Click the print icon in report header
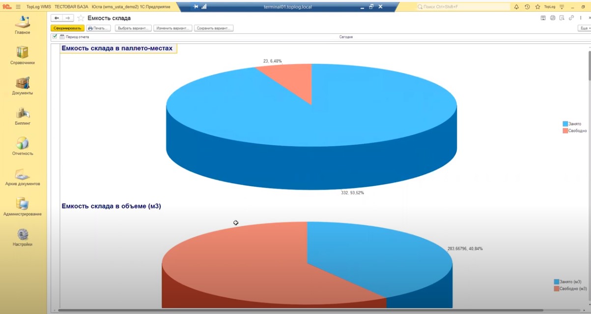This screenshot has width=591, height=314. pos(553,18)
